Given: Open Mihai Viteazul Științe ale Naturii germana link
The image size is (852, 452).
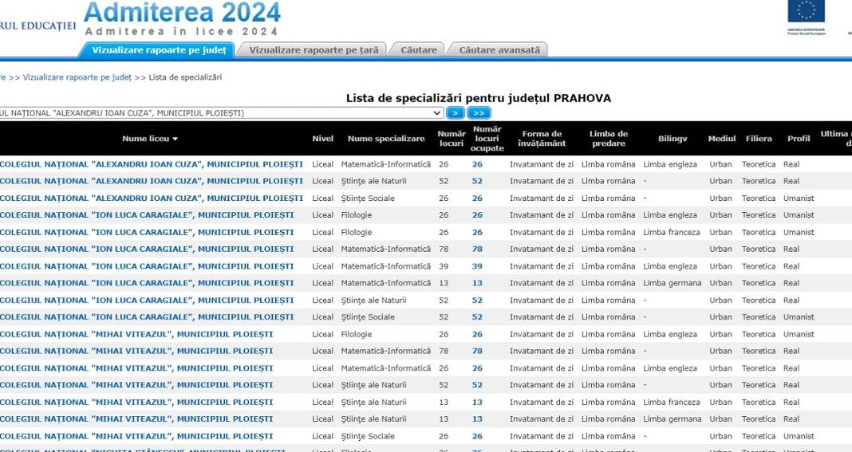Looking at the screenshot, I should (x=136, y=419).
